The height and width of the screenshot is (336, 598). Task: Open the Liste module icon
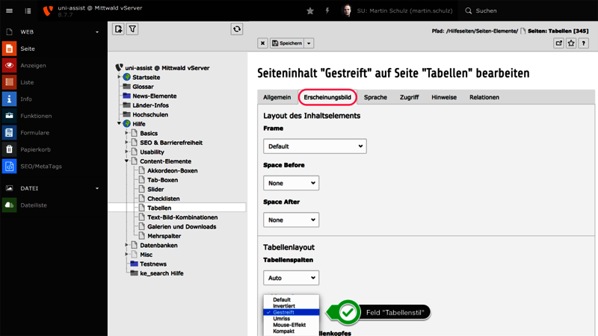[9, 82]
